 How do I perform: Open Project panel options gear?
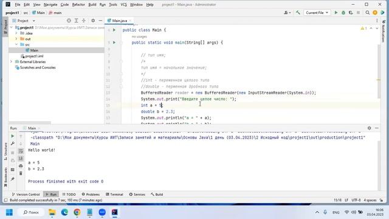tap(93, 21)
